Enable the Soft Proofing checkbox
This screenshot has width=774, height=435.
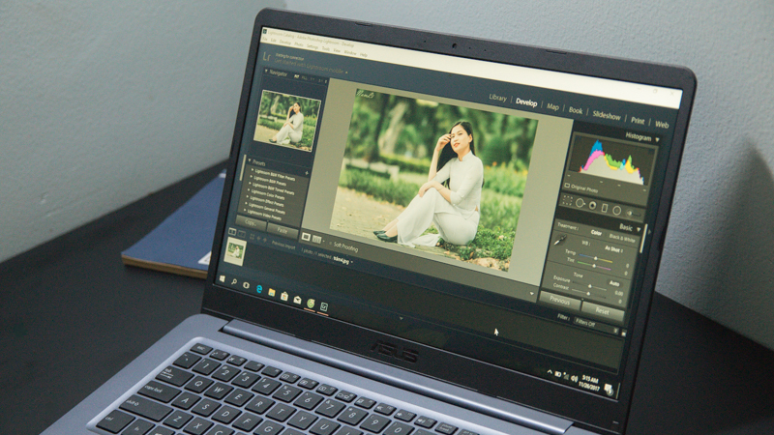pos(330,244)
